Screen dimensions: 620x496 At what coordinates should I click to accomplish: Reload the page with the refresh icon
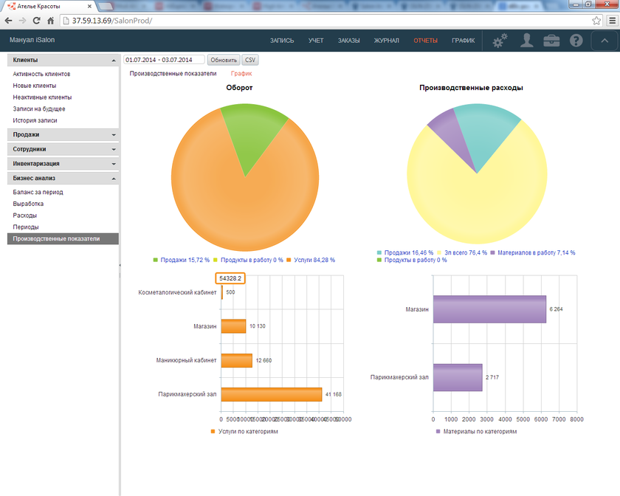click(x=38, y=20)
